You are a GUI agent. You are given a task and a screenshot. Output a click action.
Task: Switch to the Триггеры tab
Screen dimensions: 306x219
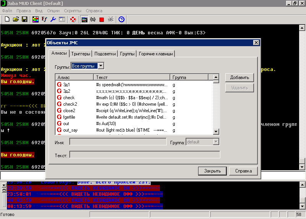[x=81, y=54]
